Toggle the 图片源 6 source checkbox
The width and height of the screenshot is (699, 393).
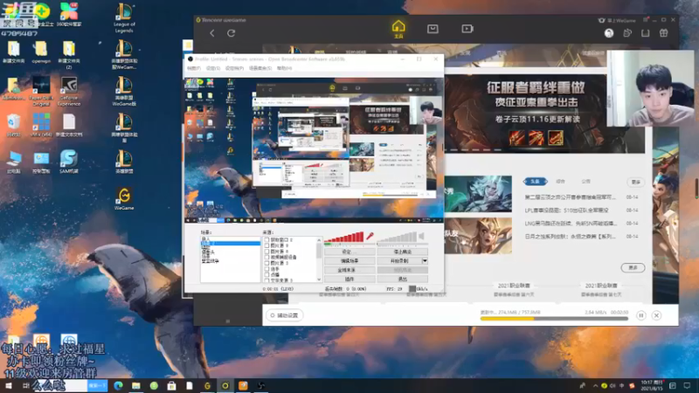[x=266, y=252]
